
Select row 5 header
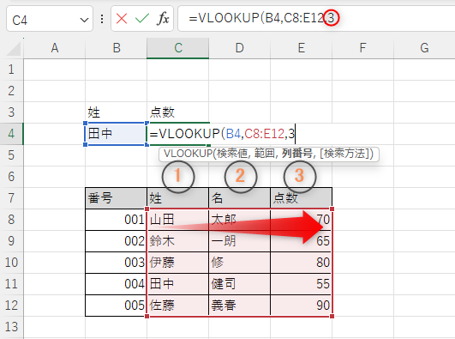(11, 155)
